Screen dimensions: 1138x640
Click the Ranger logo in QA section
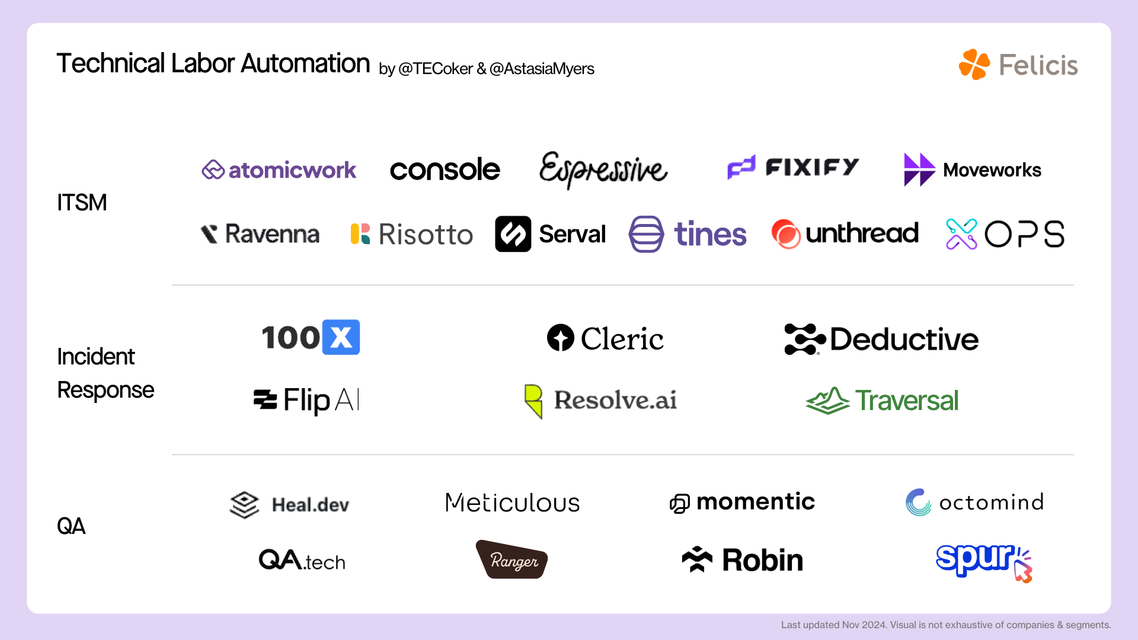click(512, 560)
